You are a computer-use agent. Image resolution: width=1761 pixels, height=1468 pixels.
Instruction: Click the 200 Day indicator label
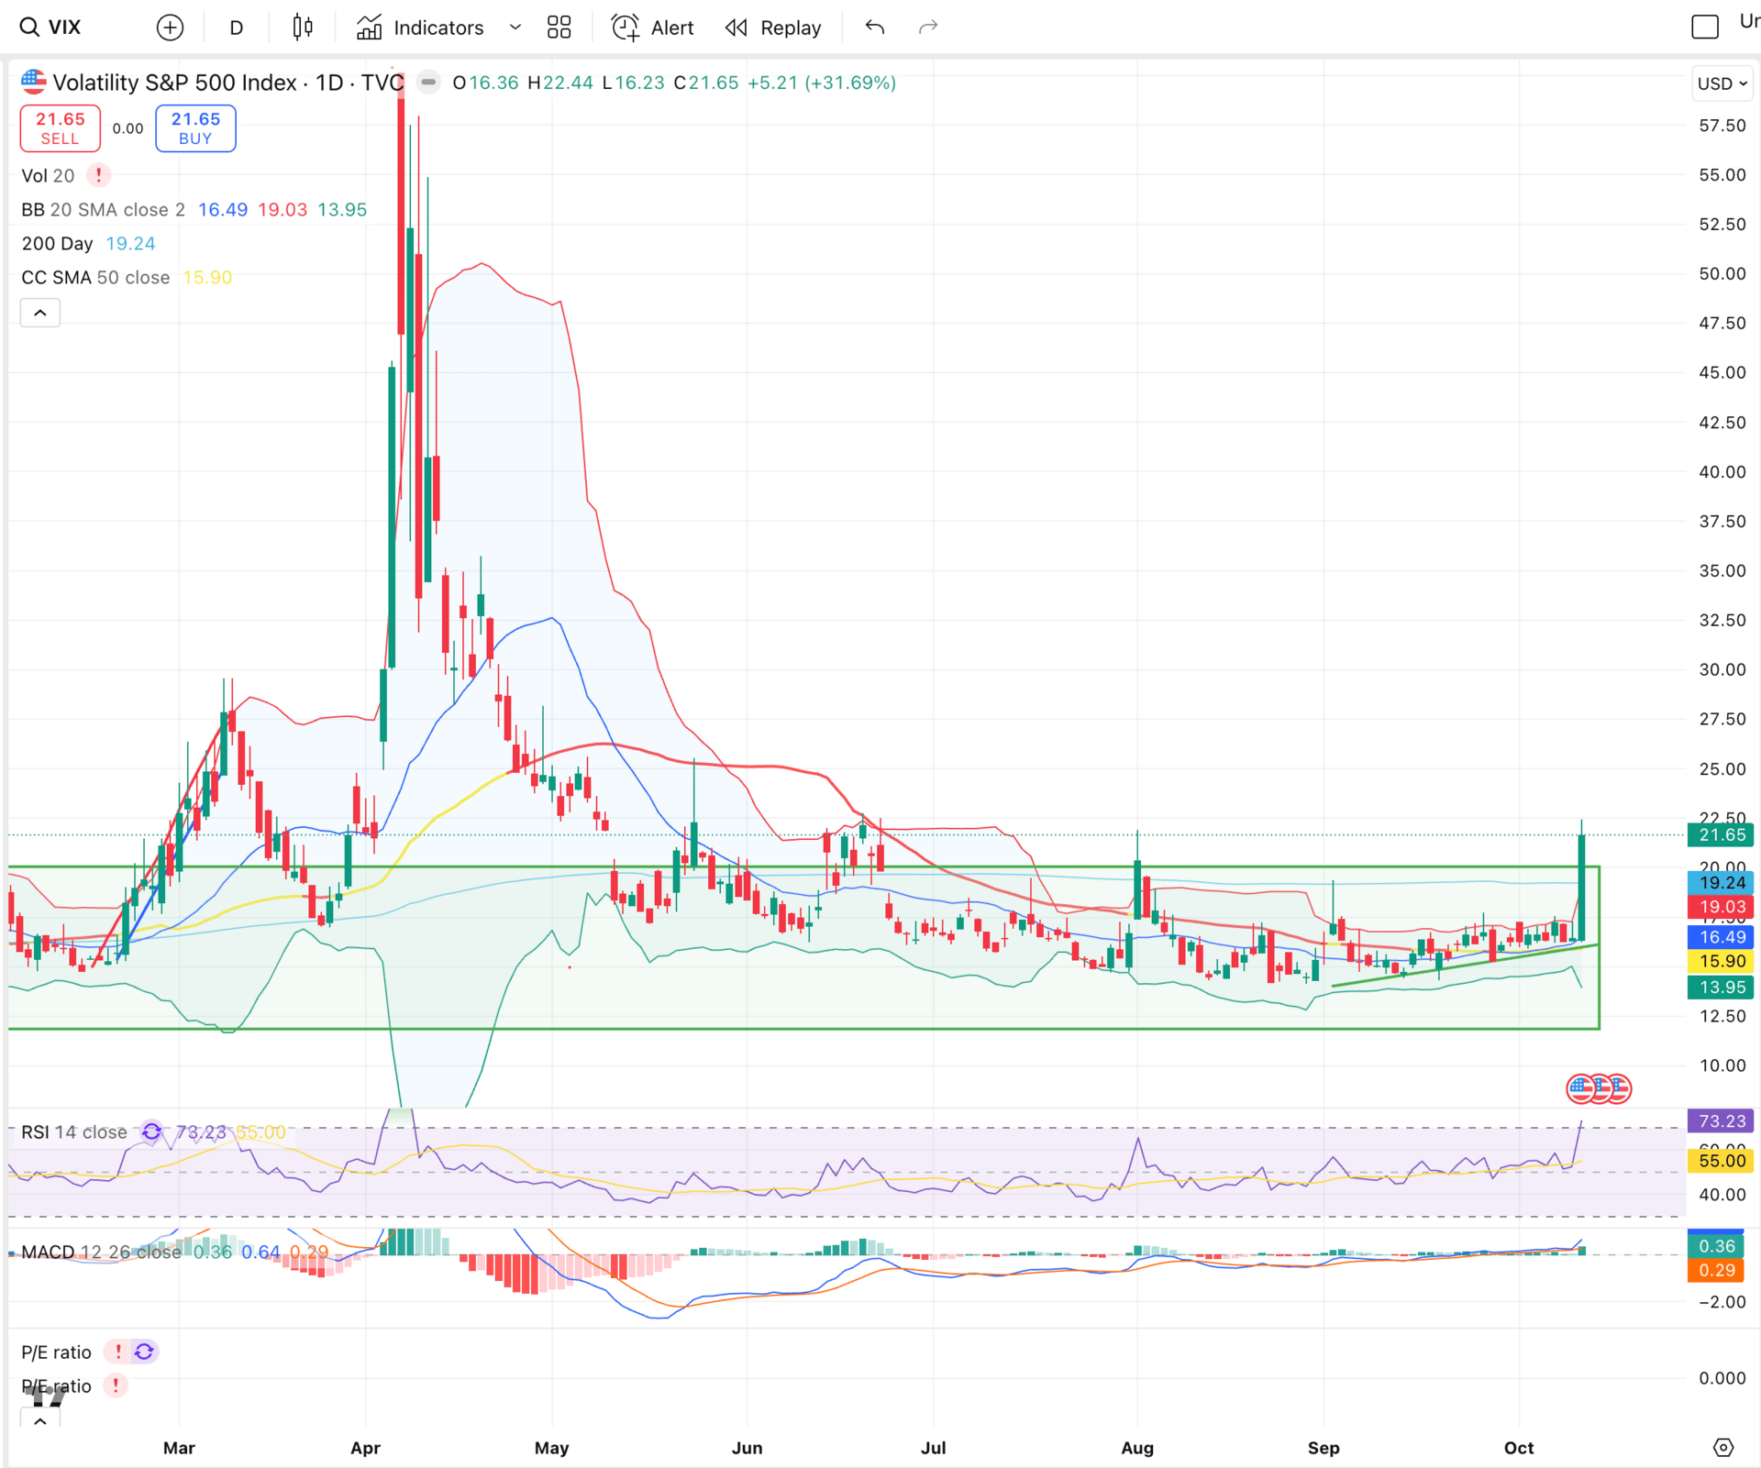57,244
